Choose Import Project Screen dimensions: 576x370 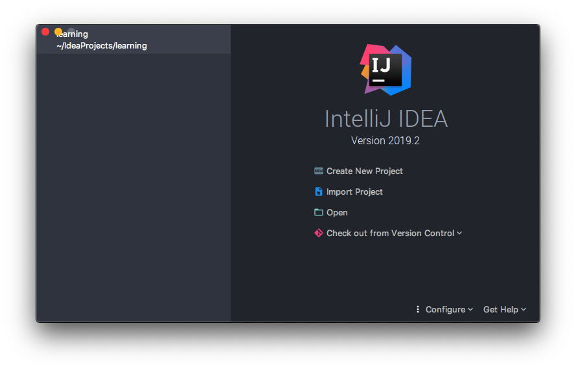354,191
